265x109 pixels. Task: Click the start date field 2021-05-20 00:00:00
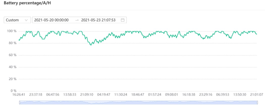(x=51, y=20)
